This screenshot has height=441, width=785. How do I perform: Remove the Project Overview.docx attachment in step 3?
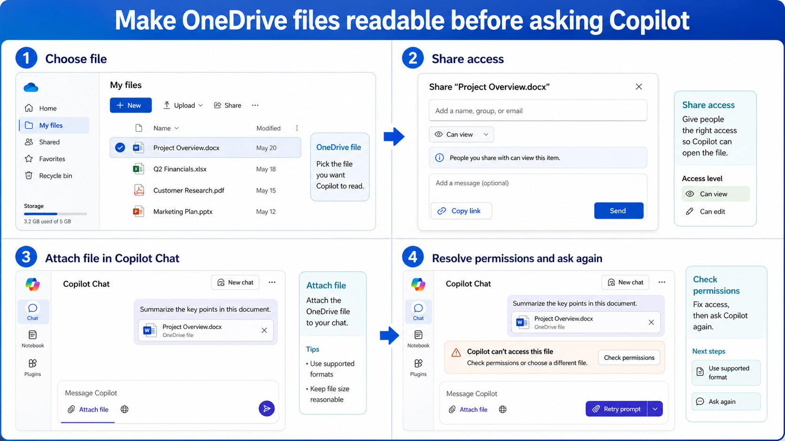(264, 330)
